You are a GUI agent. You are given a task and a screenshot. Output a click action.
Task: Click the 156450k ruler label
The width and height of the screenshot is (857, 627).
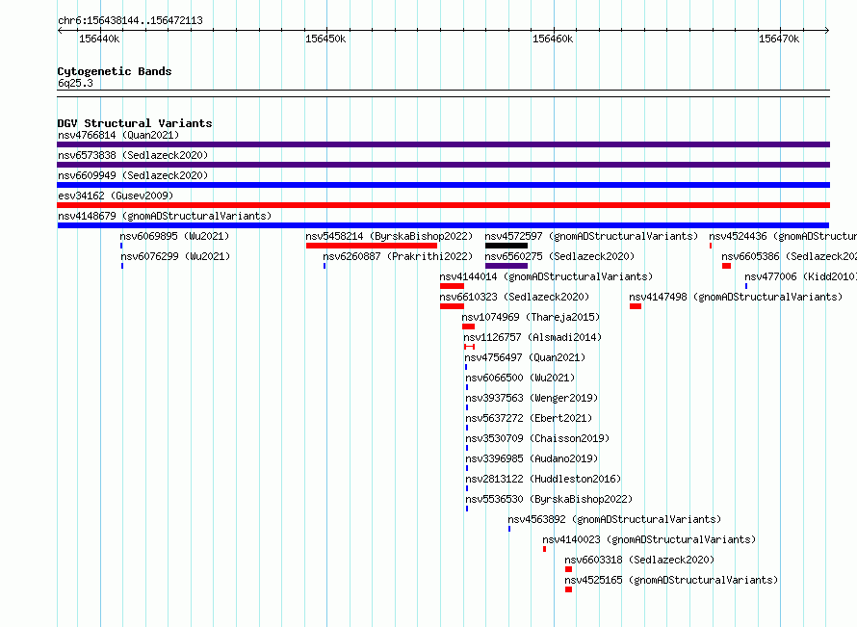tap(325, 39)
